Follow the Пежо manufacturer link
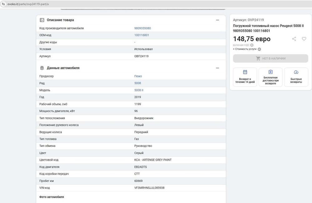 point(138,76)
